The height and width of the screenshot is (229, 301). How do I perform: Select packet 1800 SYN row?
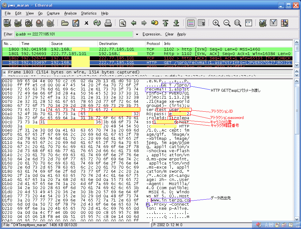(x=147, y=49)
